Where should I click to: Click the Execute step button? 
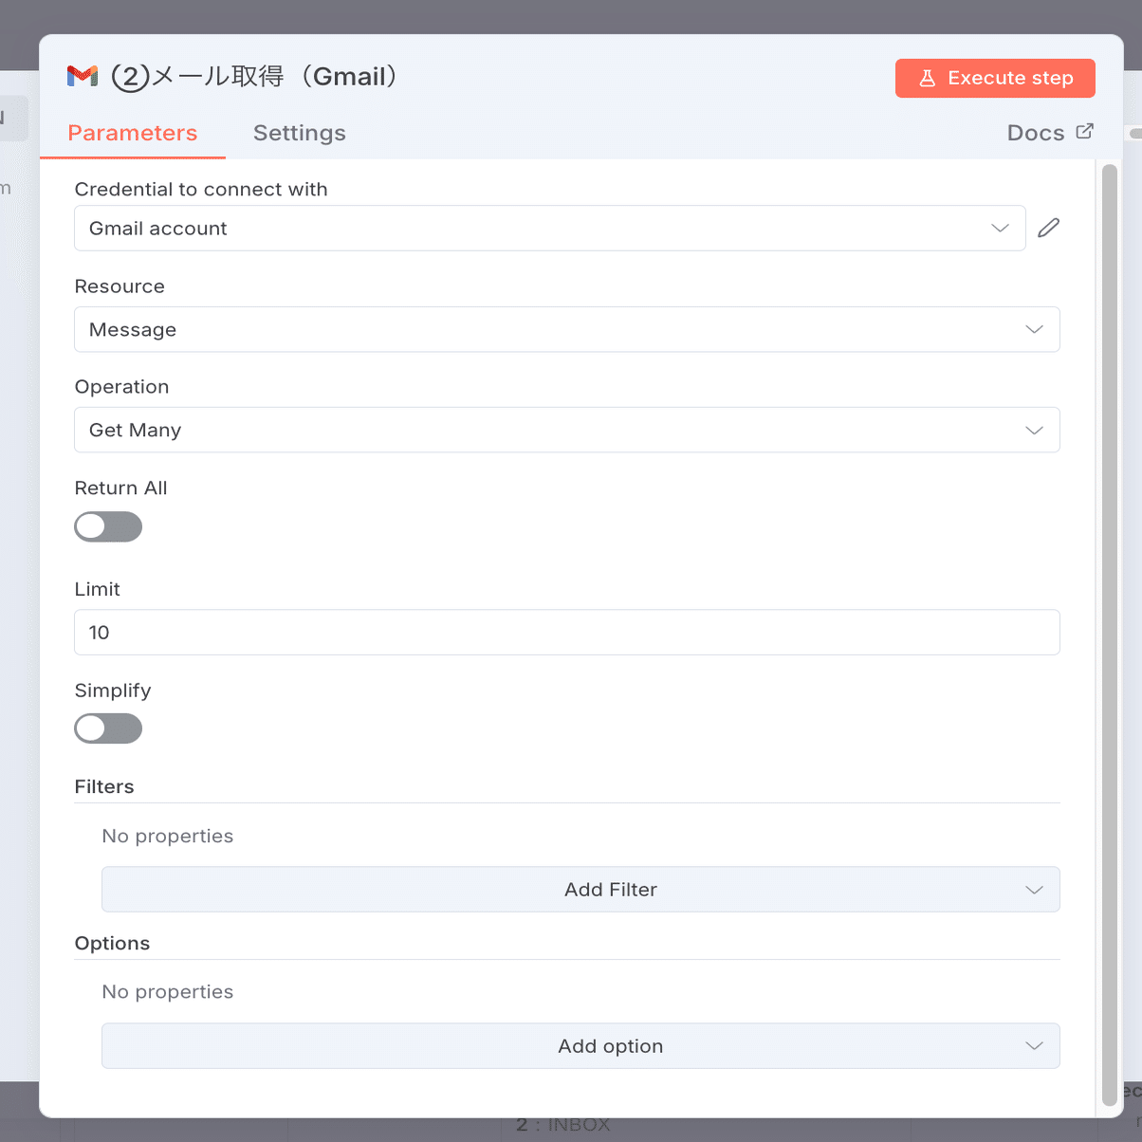point(994,79)
